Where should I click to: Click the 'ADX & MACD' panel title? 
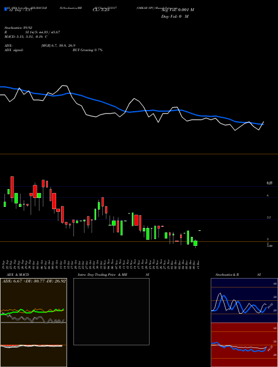(18, 275)
